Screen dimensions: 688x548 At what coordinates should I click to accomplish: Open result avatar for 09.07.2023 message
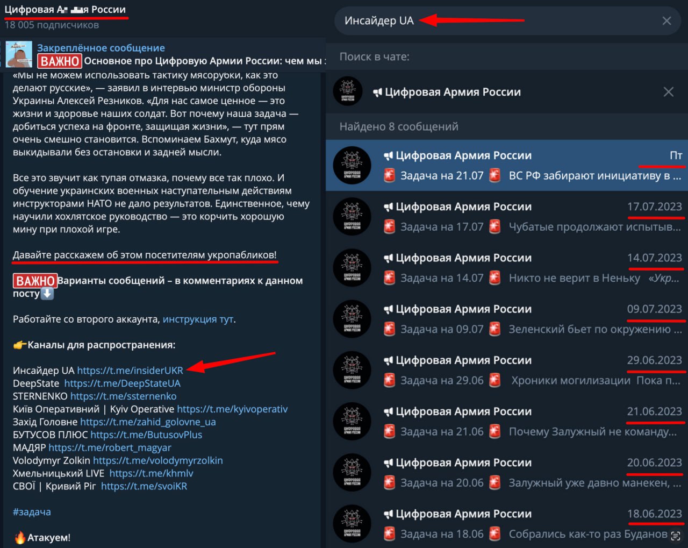pos(352,319)
